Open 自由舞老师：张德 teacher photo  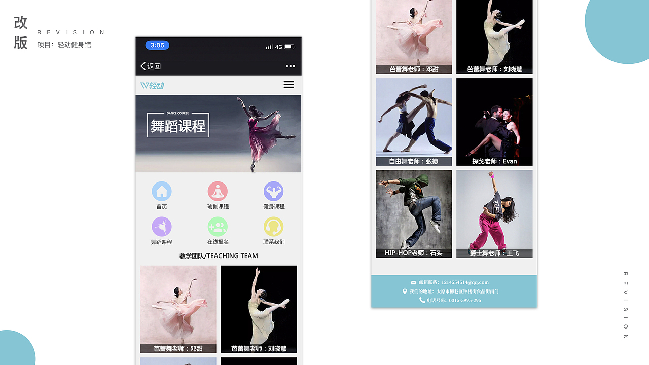pyautogui.click(x=414, y=122)
